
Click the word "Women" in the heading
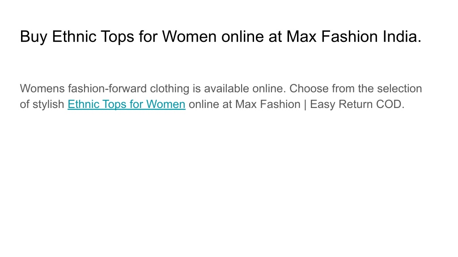pos(189,37)
